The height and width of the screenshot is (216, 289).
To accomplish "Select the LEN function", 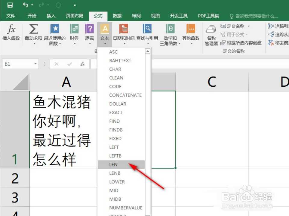I will tap(121, 165).
